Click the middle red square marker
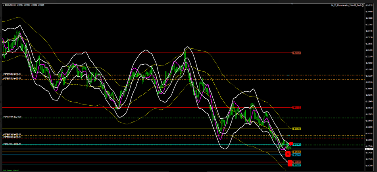The width and height of the screenshot is (377, 172). [288, 154]
